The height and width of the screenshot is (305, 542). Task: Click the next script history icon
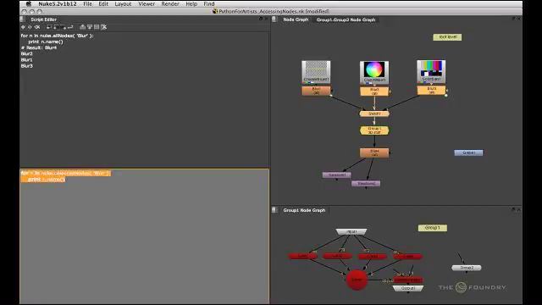tap(30, 27)
